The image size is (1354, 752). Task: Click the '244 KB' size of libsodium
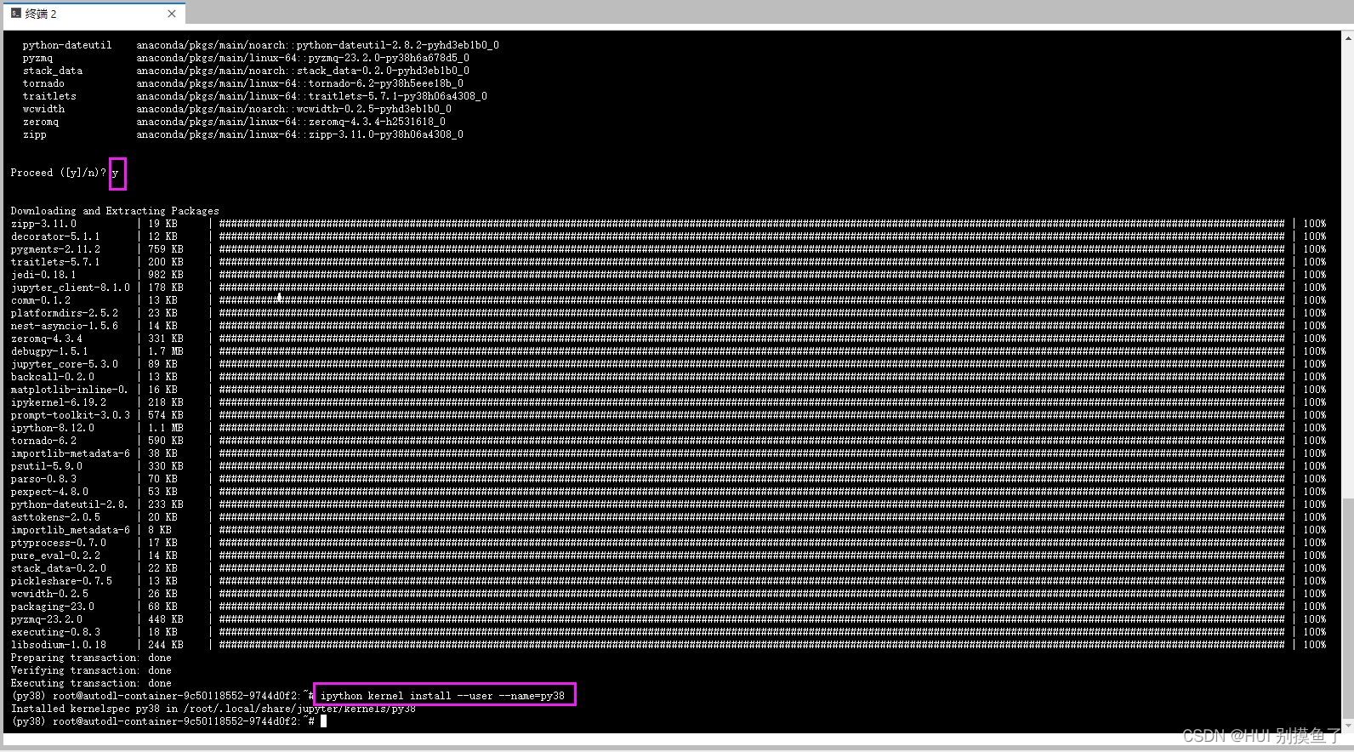(x=166, y=645)
